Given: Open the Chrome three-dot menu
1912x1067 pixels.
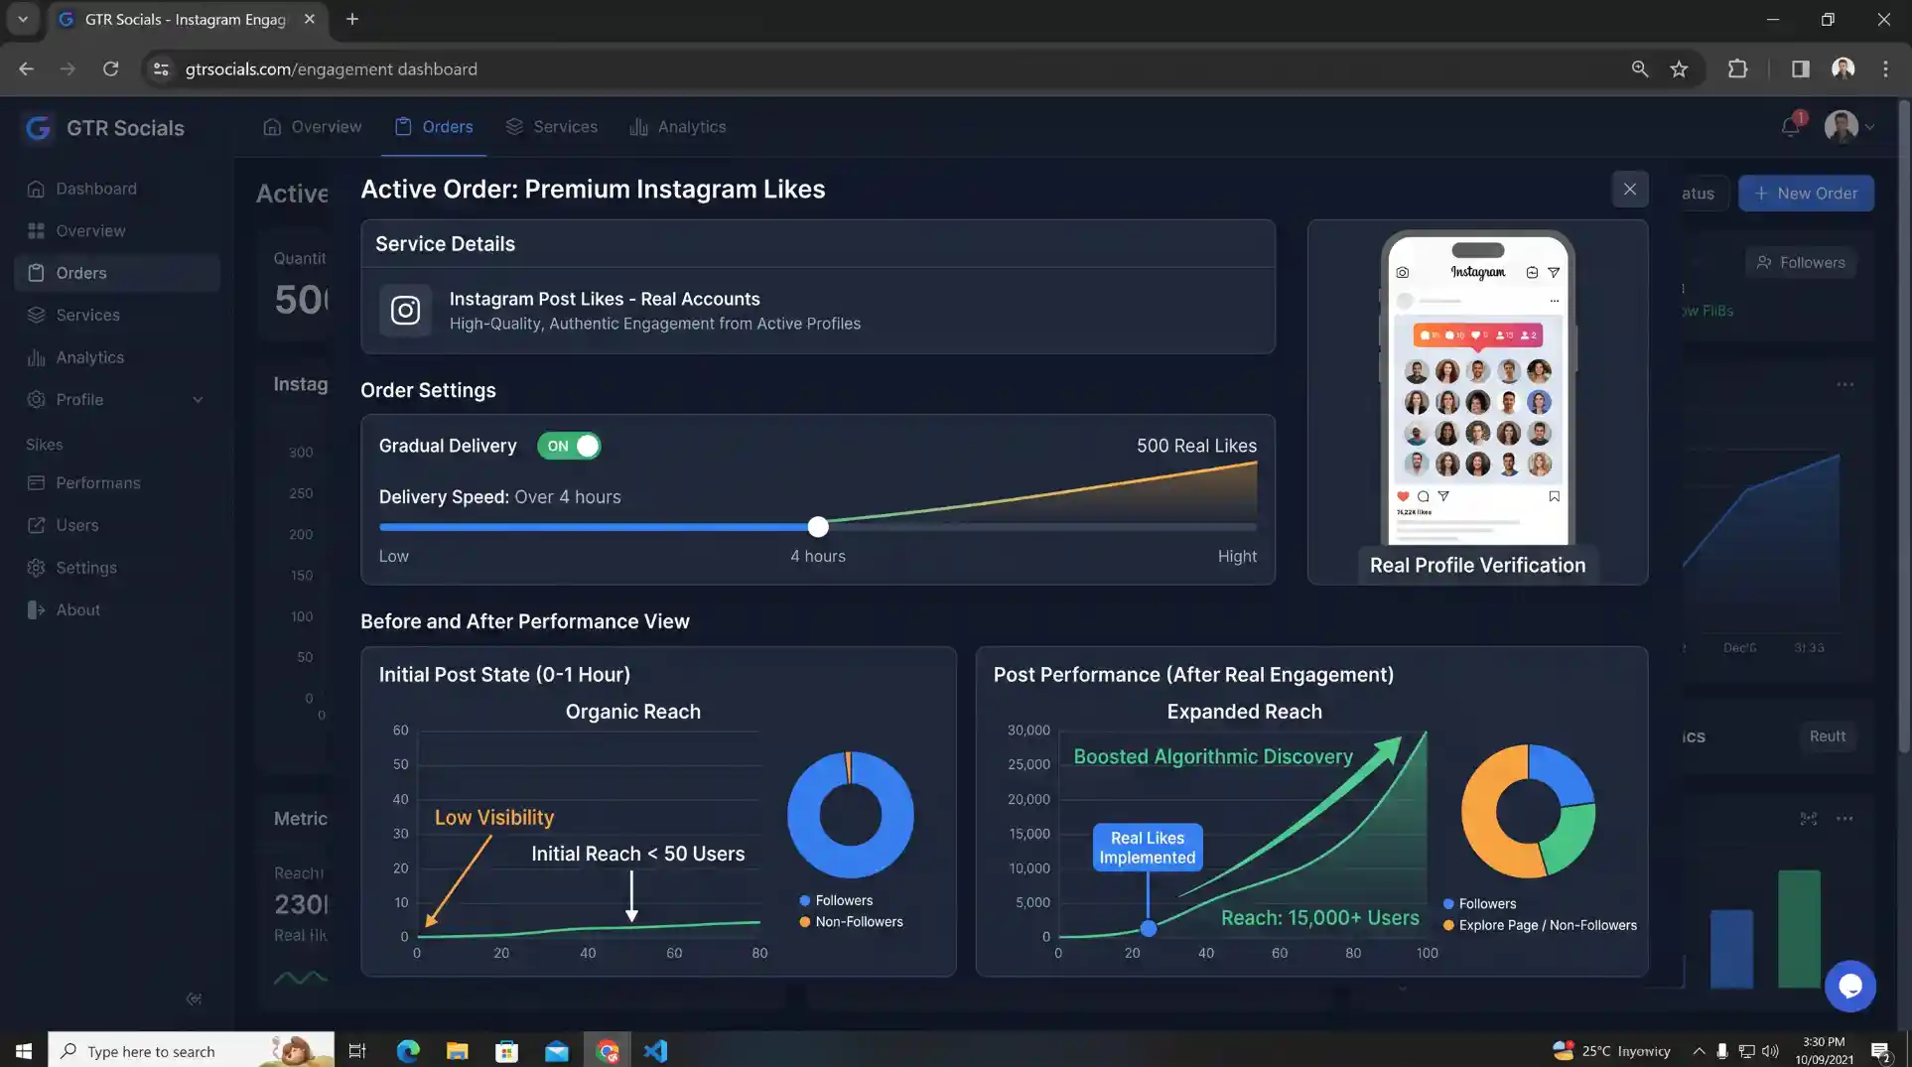Looking at the screenshot, I should pyautogui.click(x=1885, y=68).
